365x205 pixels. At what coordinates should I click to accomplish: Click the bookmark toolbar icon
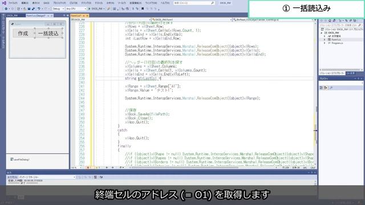[143, 9]
